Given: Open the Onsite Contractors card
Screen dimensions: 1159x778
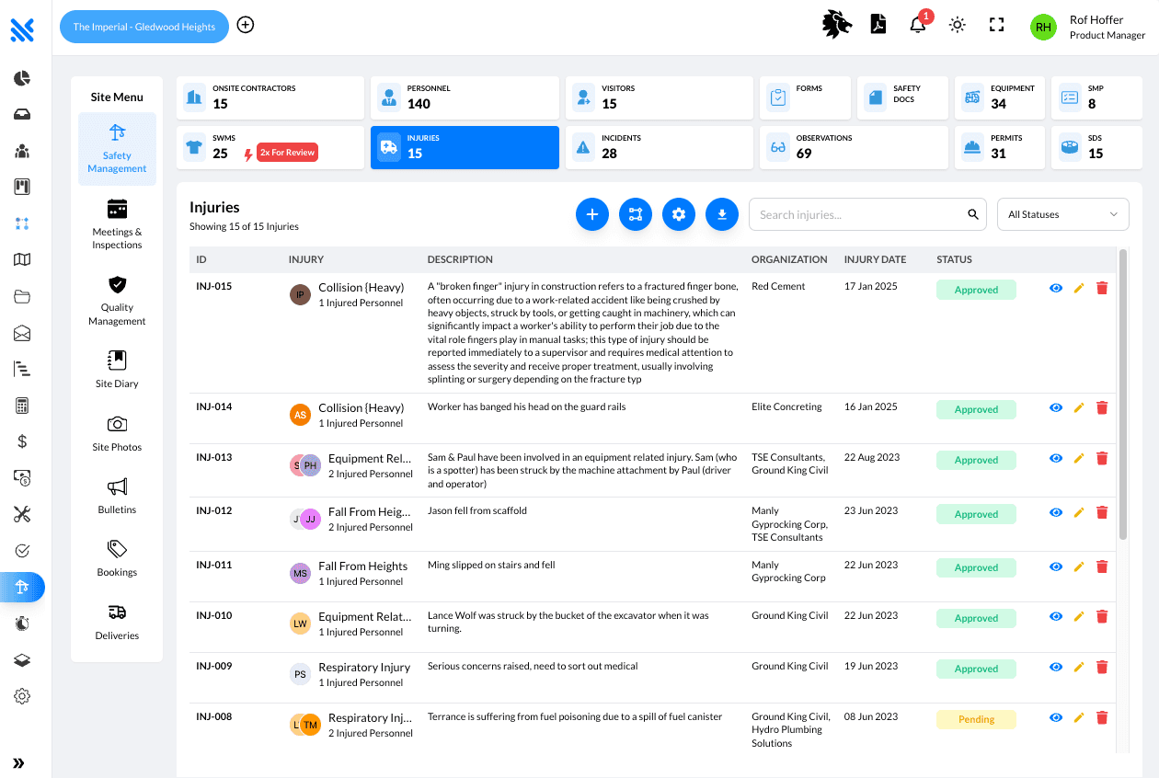Looking at the screenshot, I should point(270,97).
